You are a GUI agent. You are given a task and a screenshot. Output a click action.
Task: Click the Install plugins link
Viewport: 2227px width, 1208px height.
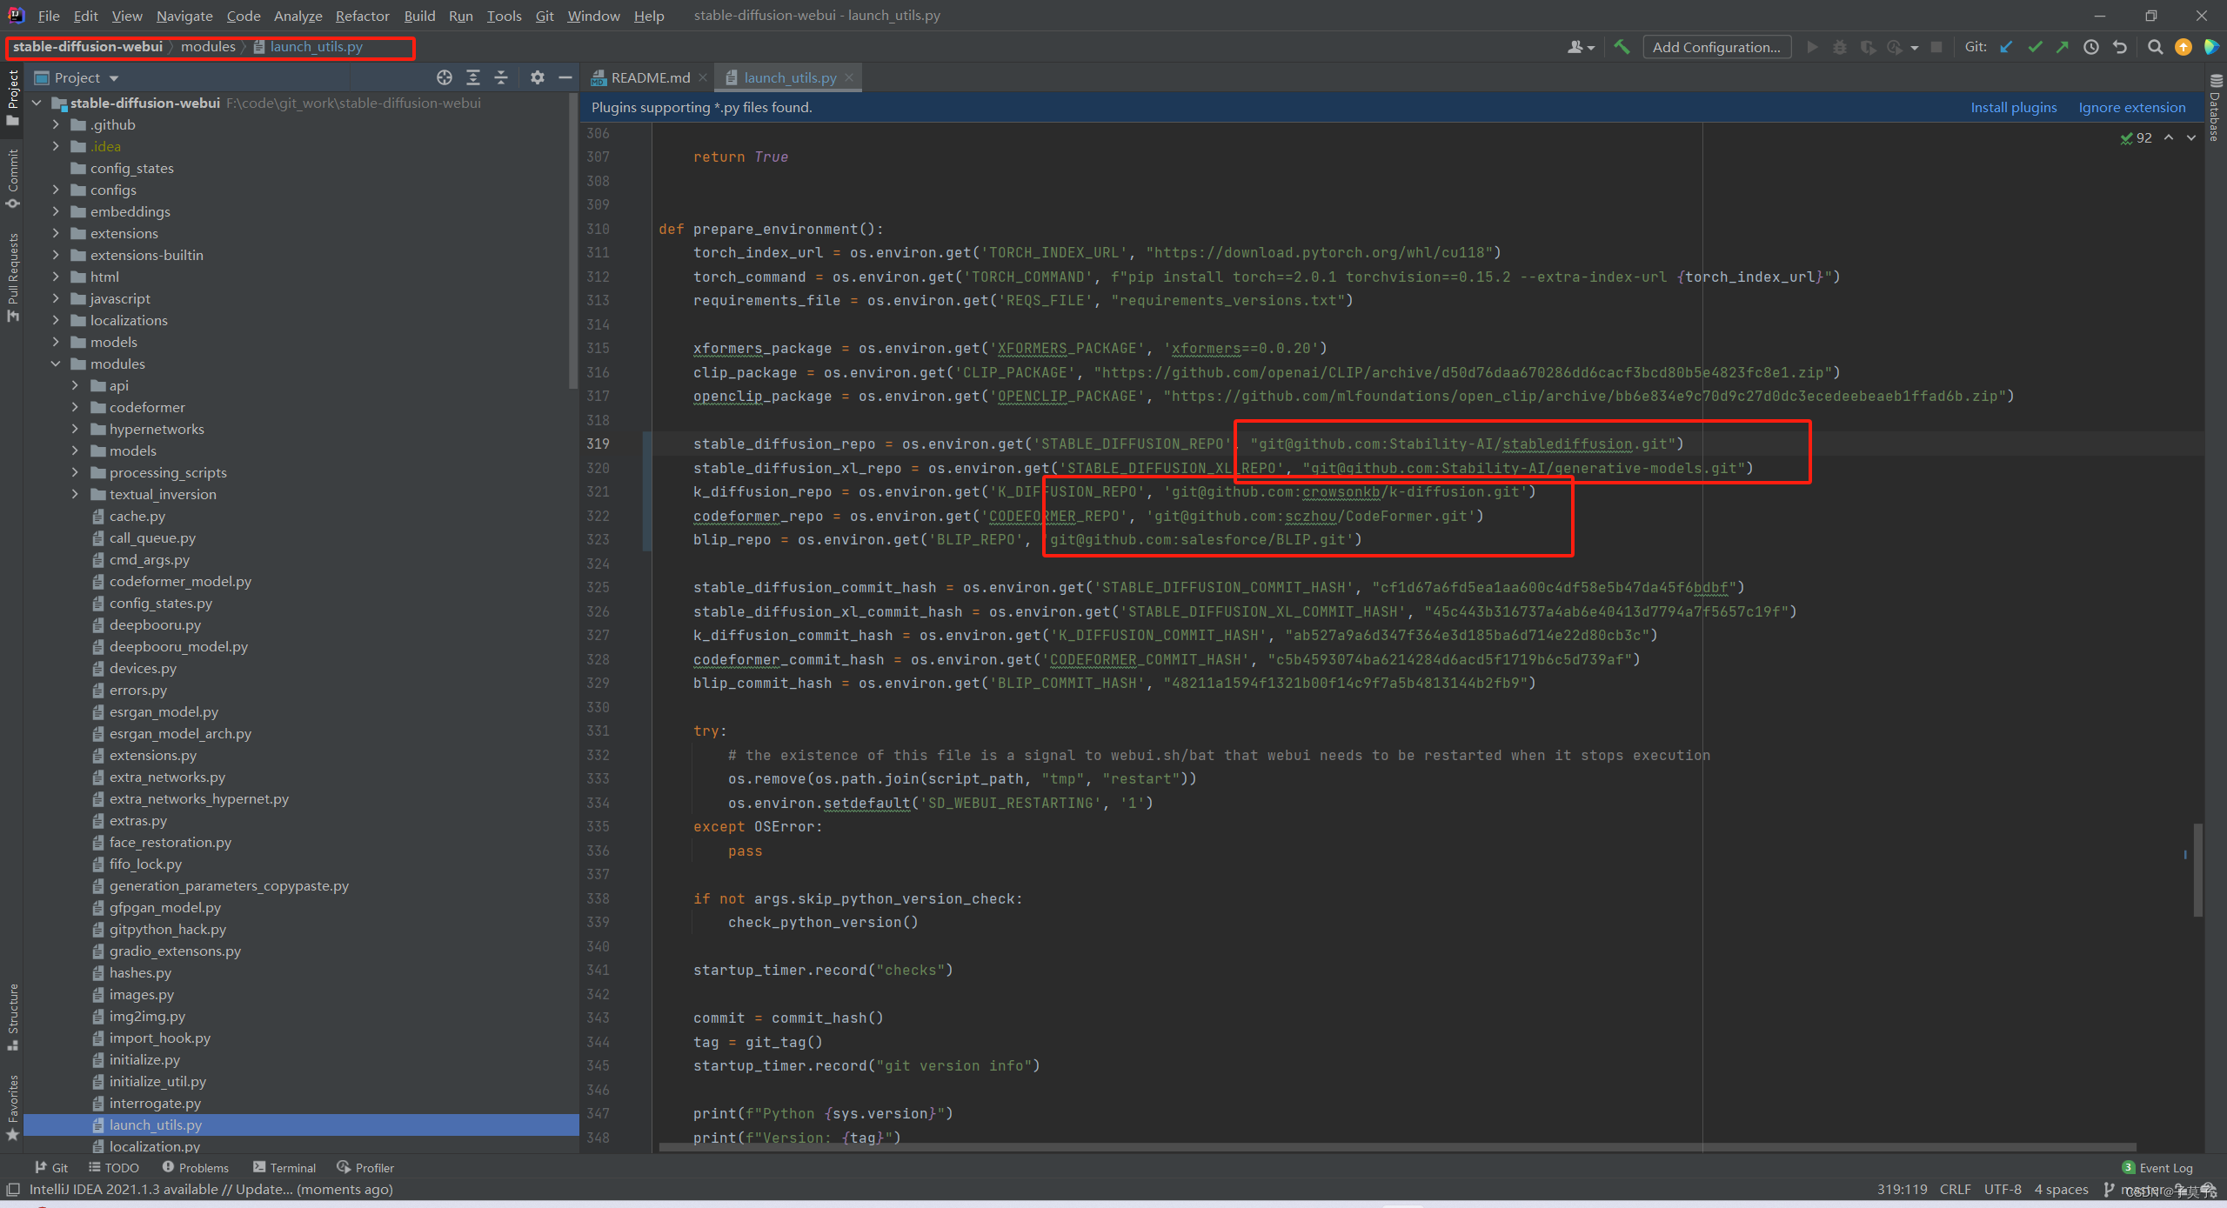click(2014, 107)
